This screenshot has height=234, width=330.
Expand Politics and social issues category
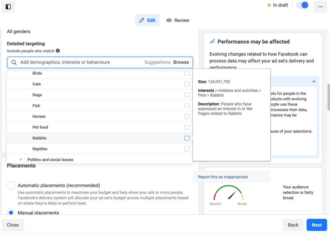point(21,159)
